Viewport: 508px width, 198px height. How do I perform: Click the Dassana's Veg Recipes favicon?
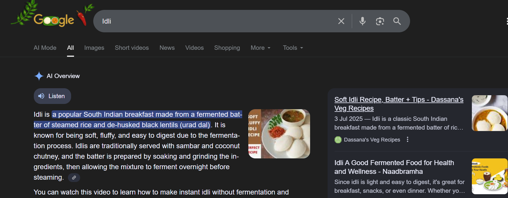pyautogui.click(x=338, y=140)
